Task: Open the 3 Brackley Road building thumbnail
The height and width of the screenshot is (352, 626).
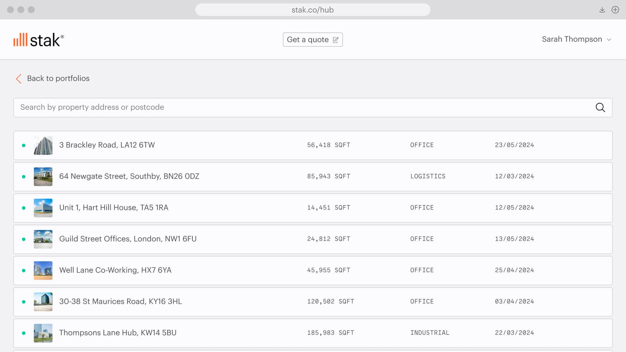Action: [x=43, y=145]
